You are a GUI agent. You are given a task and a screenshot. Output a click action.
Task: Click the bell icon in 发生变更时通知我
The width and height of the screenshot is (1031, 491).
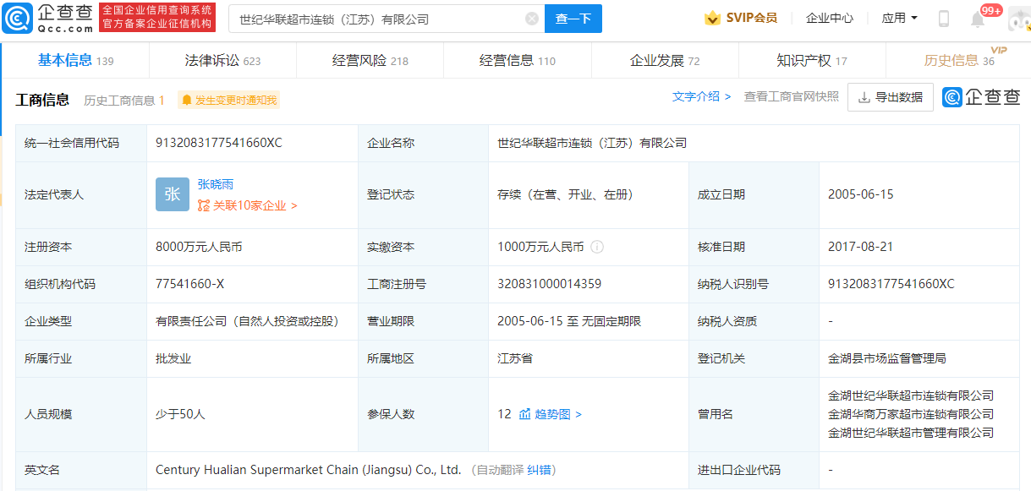pos(186,101)
